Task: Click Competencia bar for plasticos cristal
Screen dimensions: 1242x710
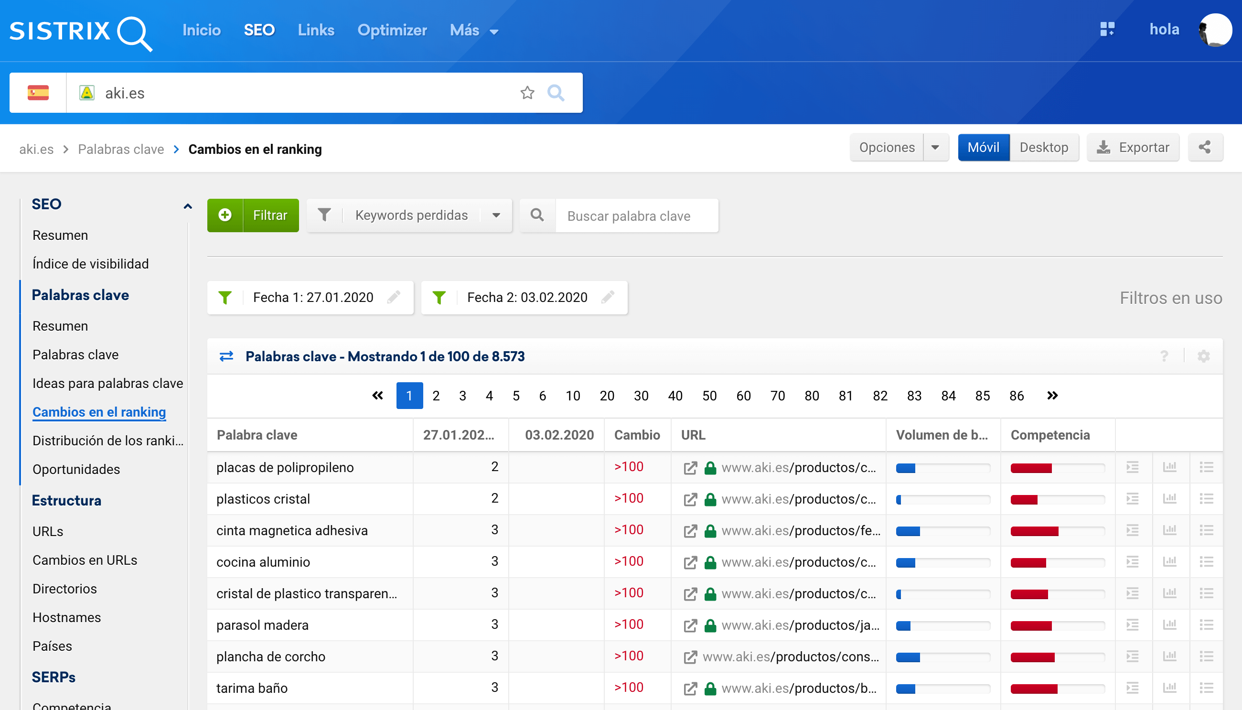Action: pos(1057,499)
